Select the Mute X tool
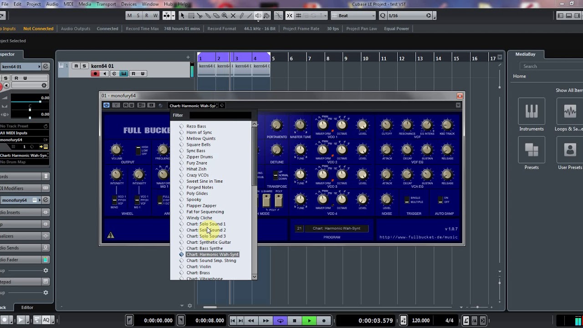The width and height of the screenshot is (583, 328). tap(233, 15)
